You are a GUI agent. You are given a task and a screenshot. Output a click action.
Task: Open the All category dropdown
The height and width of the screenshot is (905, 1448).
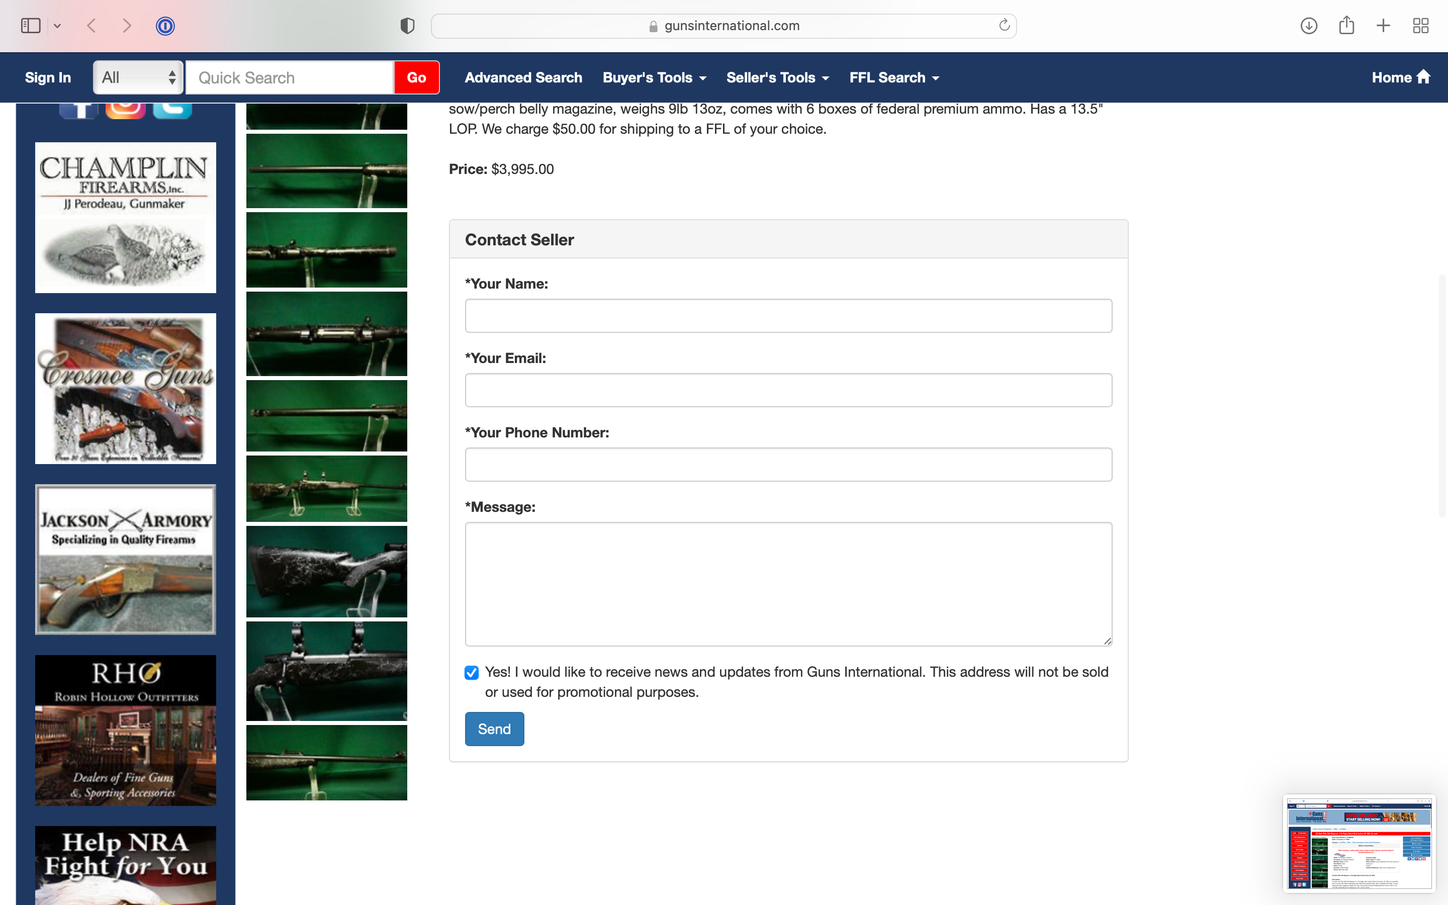tap(138, 77)
